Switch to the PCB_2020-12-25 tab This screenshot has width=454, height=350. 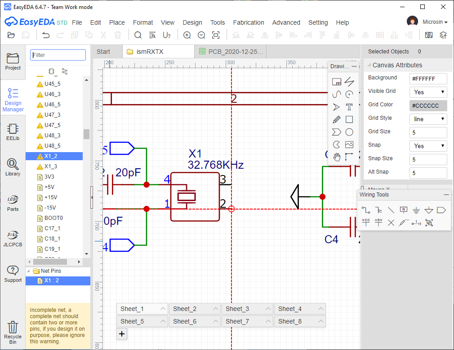tap(231, 52)
